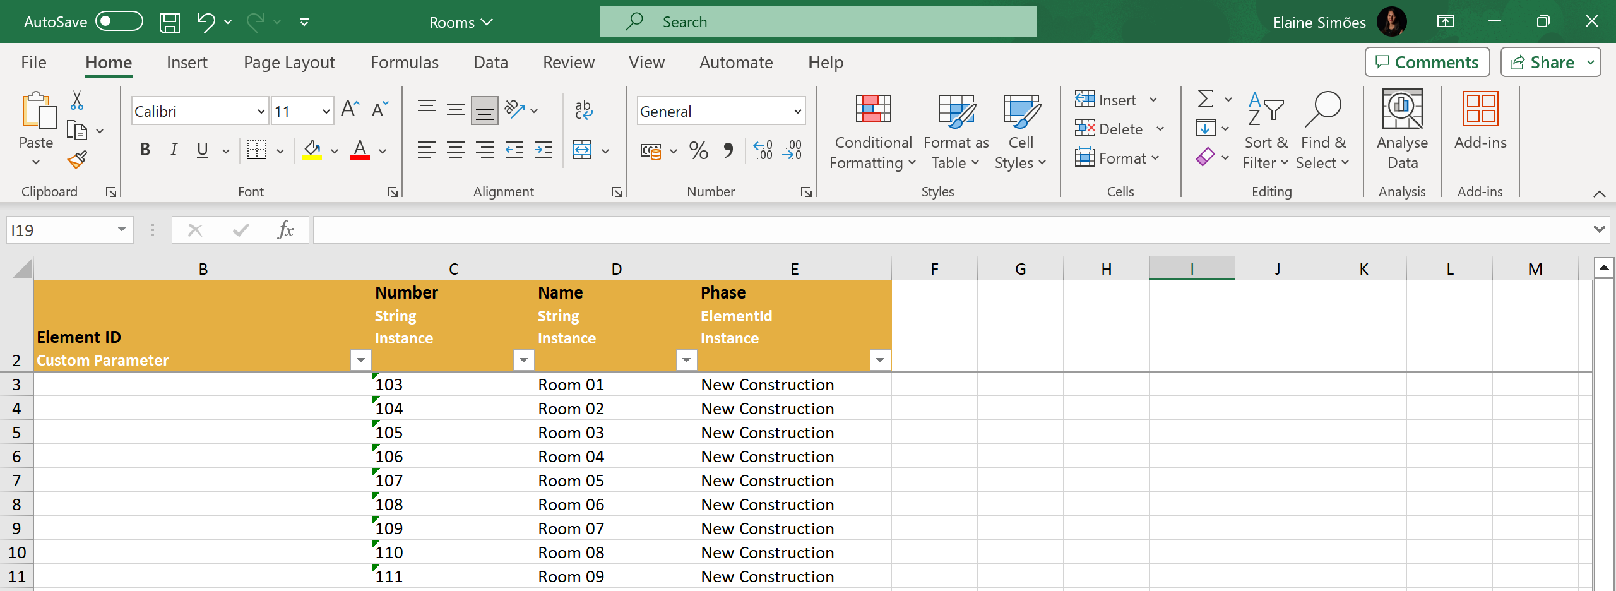Click the Wrap Text icon
1616x591 pixels.
(583, 110)
